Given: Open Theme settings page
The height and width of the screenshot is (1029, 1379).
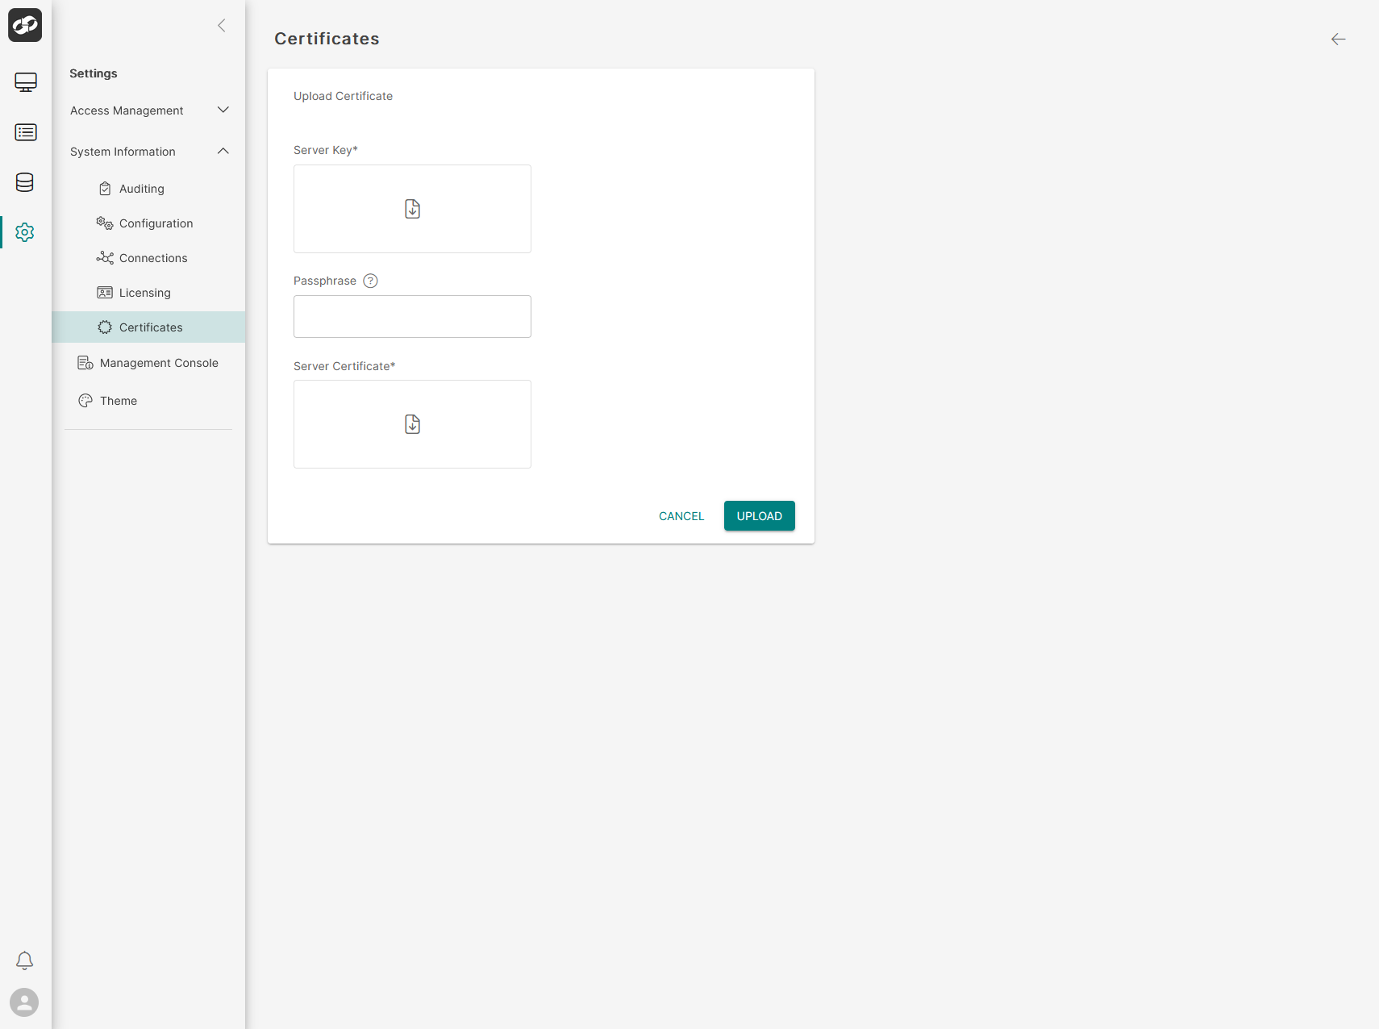Looking at the screenshot, I should (148, 401).
